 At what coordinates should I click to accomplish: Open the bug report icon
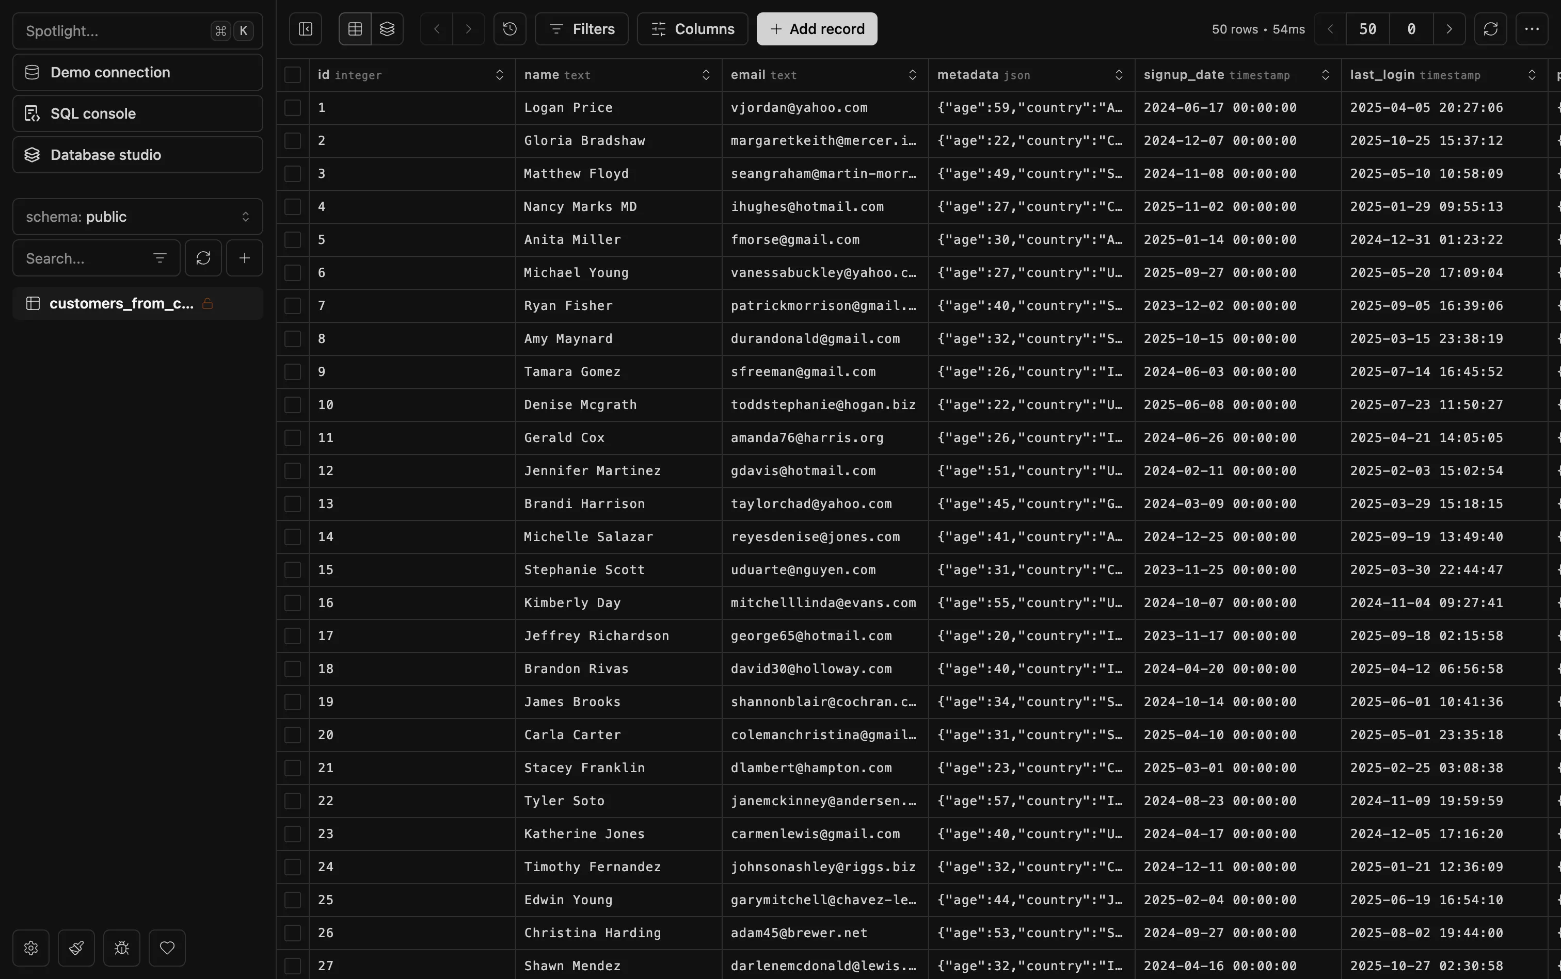122,948
